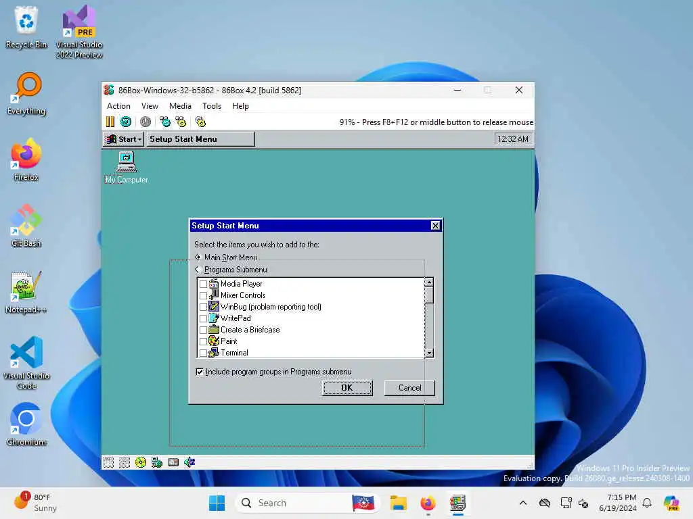
Task: Click the taskbar Search box
Action: (x=307, y=503)
